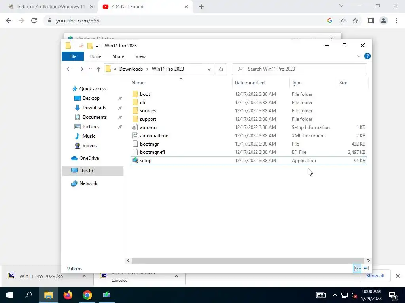
Task: Expand the Explorer ribbon chevron
Action: pyautogui.click(x=358, y=56)
